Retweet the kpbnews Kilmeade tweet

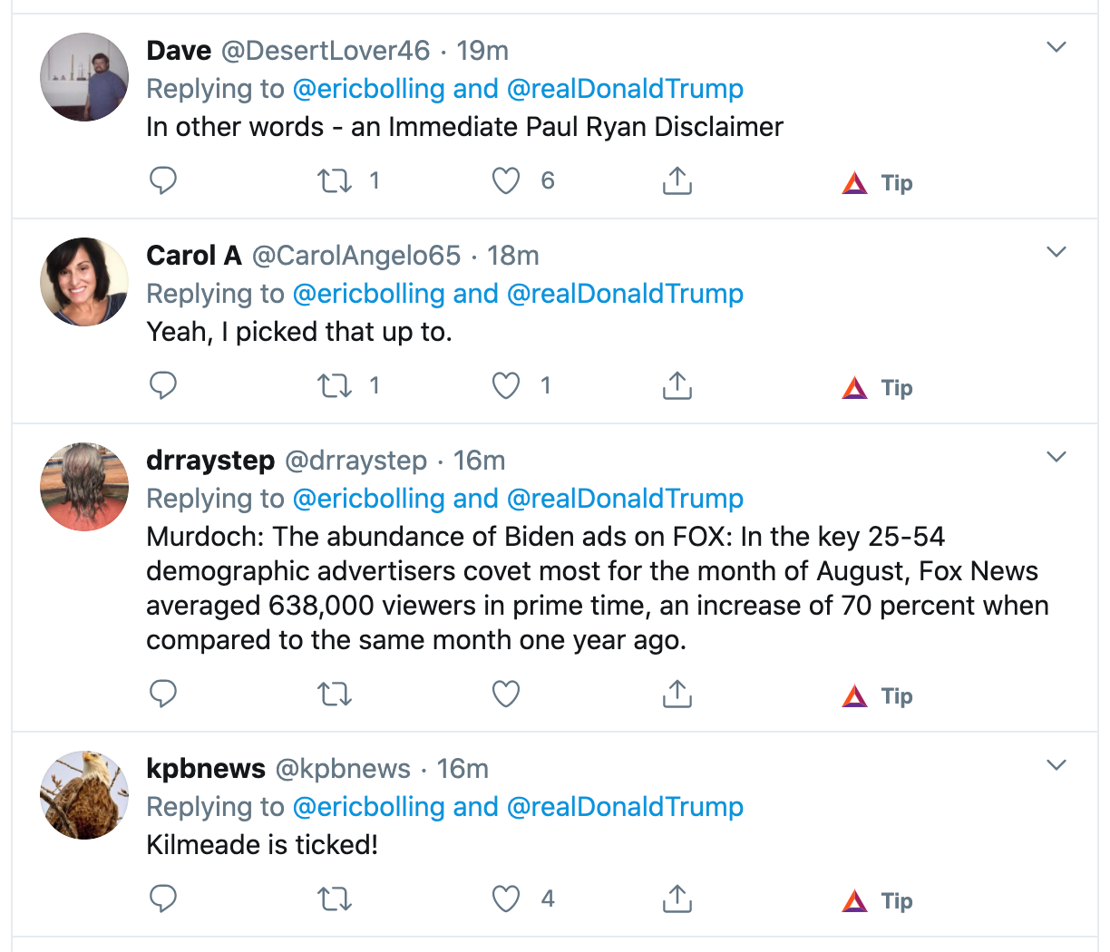[x=335, y=899]
